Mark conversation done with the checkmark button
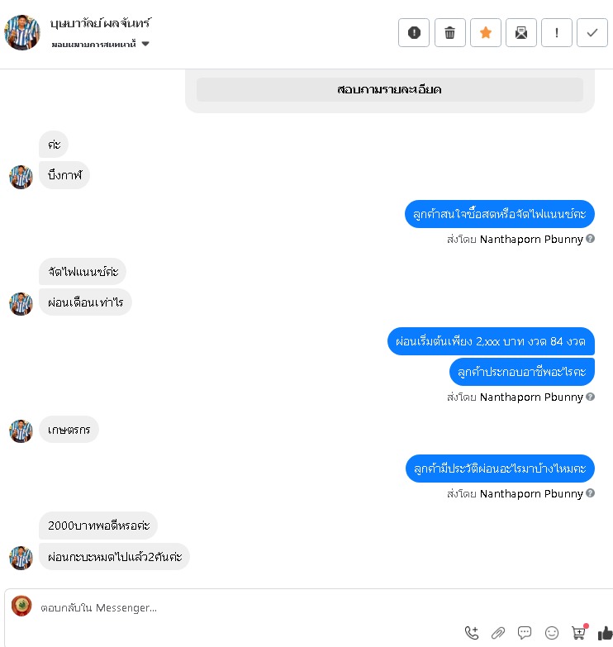Screen dimensions: 613x647 [592, 32]
